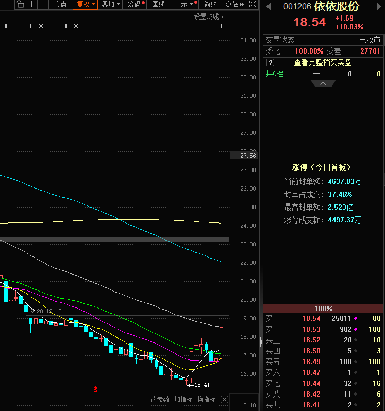Open the 显示 display dropdown
The image size is (385, 411).
point(184,4)
